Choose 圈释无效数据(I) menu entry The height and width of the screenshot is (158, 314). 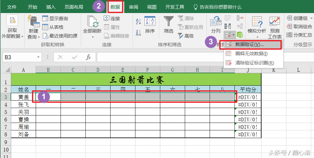point(253,53)
